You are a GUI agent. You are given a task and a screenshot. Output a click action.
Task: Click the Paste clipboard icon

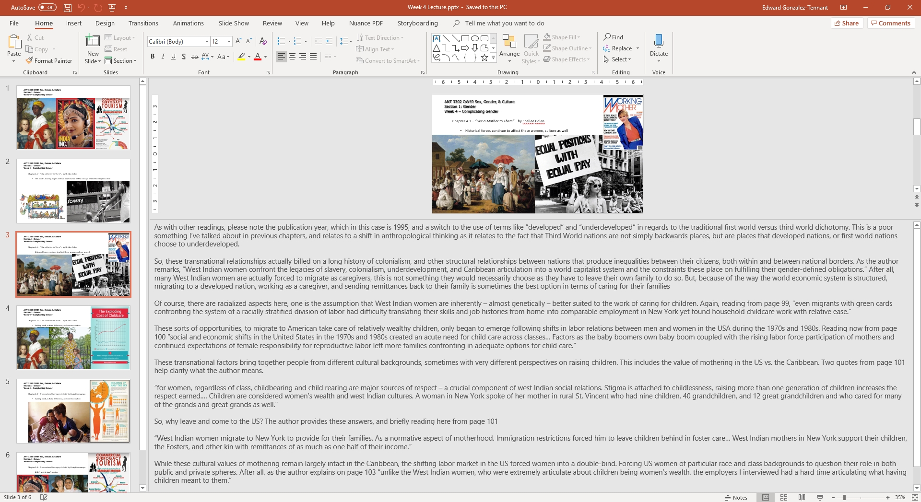(x=14, y=43)
